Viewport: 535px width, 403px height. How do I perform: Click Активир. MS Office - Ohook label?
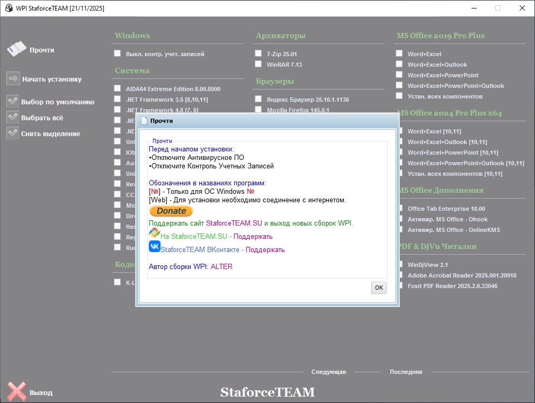(x=448, y=219)
